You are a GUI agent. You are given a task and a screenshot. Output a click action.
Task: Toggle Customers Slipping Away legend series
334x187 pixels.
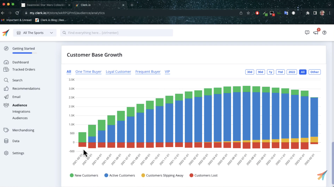point(162,176)
